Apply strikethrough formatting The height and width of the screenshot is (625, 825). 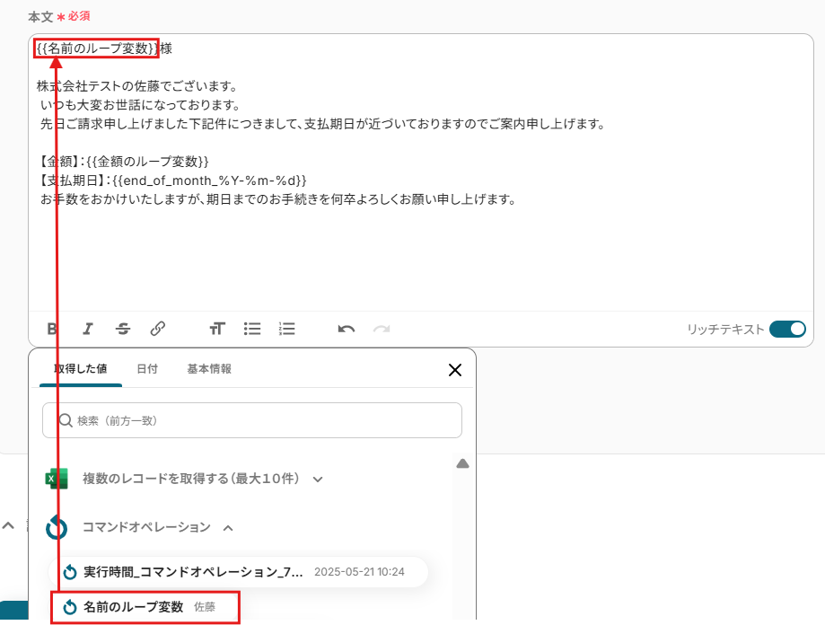point(123,329)
